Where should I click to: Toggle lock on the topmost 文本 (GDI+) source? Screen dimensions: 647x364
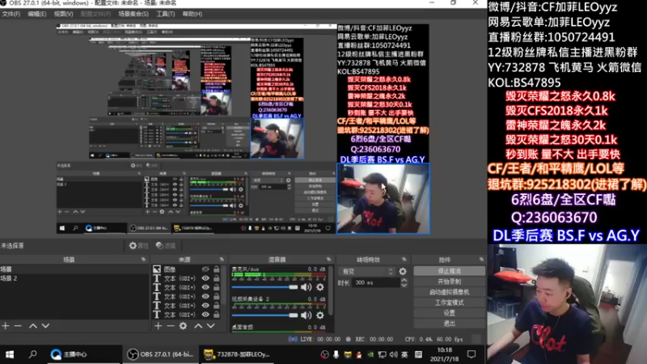coord(216,278)
